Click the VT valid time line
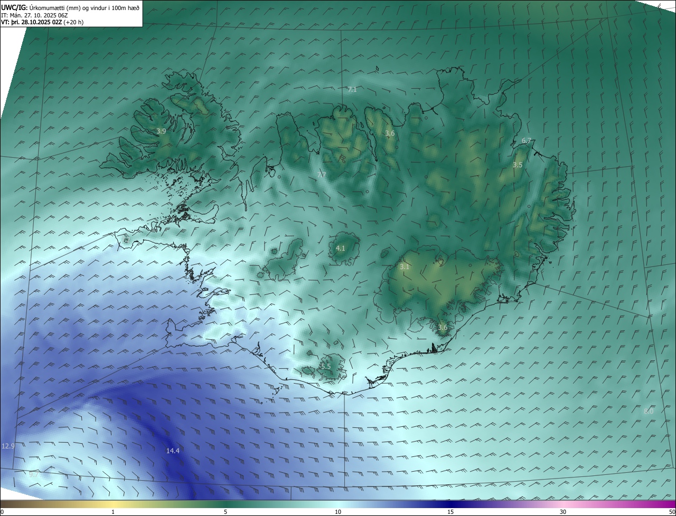The image size is (676, 516). 42,22
